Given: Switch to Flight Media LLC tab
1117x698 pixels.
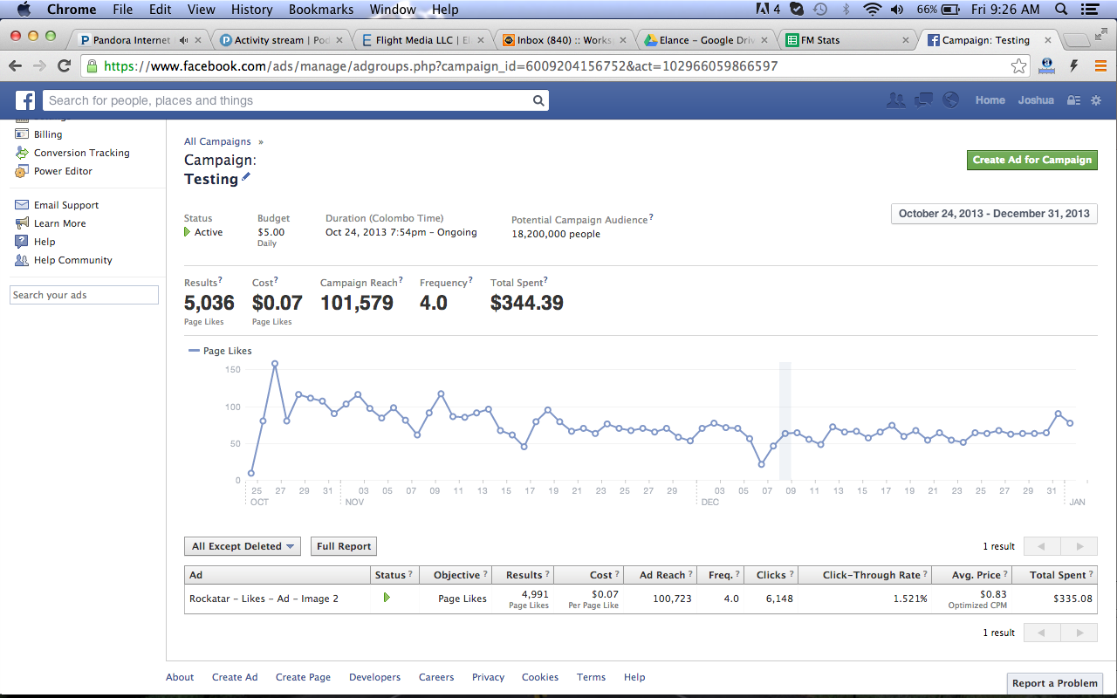Looking at the screenshot, I should [422, 40].
